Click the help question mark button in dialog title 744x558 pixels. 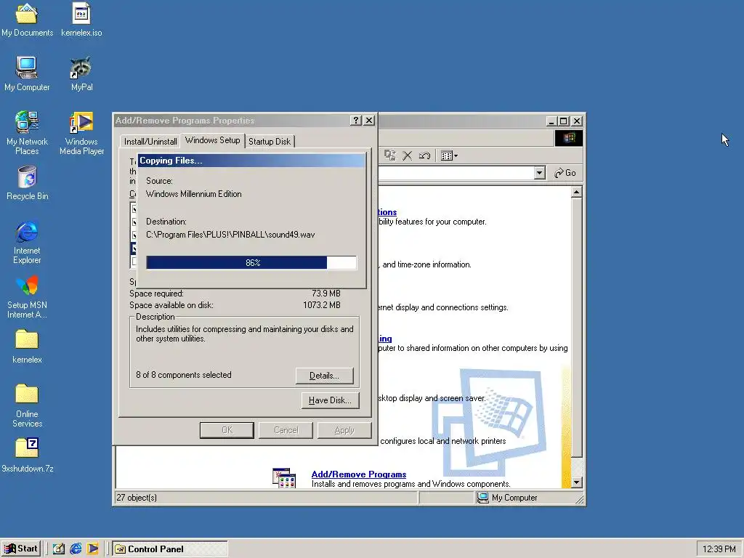(x=355, y=121)
